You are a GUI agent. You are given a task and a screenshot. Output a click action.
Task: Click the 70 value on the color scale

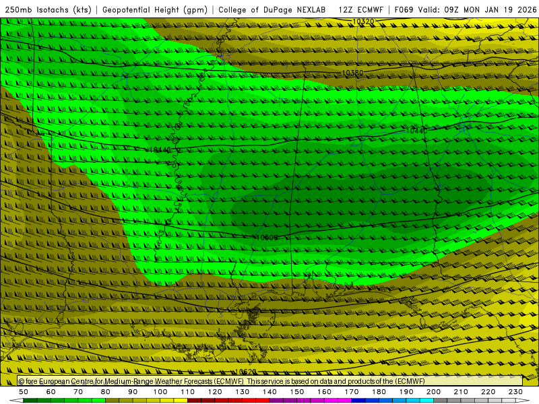pyautogui.click(x=78, y=392)
